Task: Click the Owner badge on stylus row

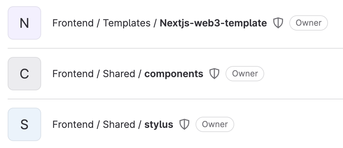Action: coord(215,124)
